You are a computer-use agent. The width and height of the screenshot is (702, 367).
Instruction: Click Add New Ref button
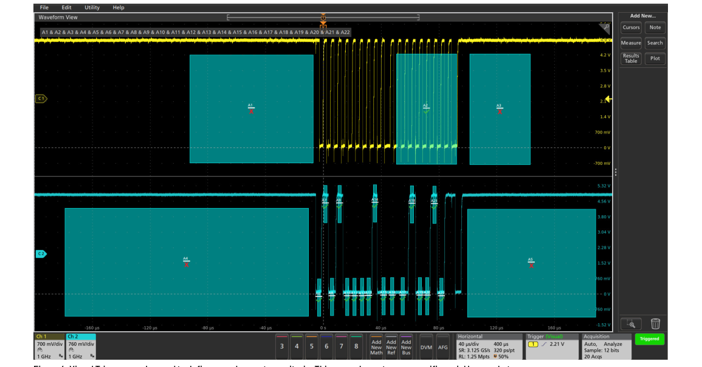391,346
